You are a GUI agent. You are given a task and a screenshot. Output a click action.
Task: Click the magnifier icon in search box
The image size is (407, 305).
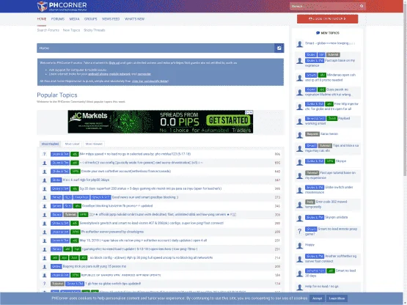(x=362, y=6)
